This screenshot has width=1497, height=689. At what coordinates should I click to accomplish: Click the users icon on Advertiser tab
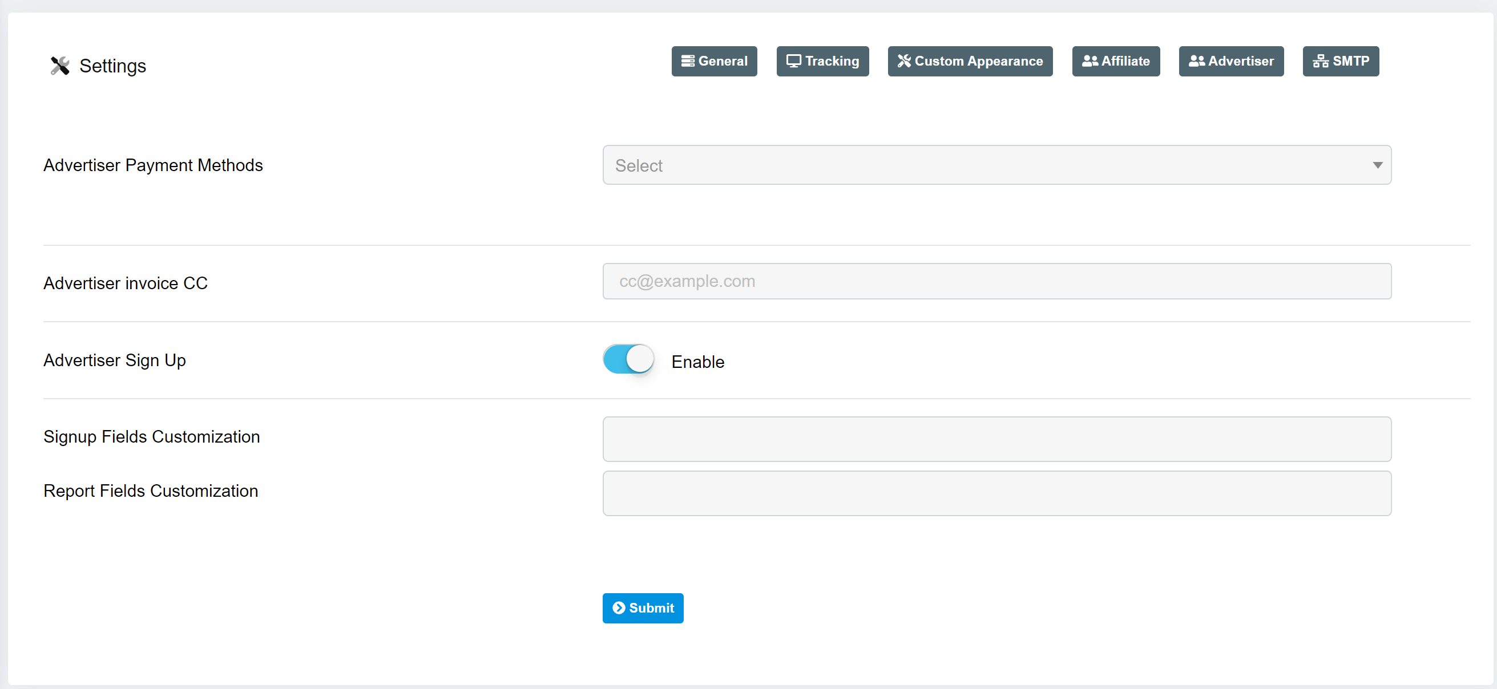click(x=1197, y=61)
